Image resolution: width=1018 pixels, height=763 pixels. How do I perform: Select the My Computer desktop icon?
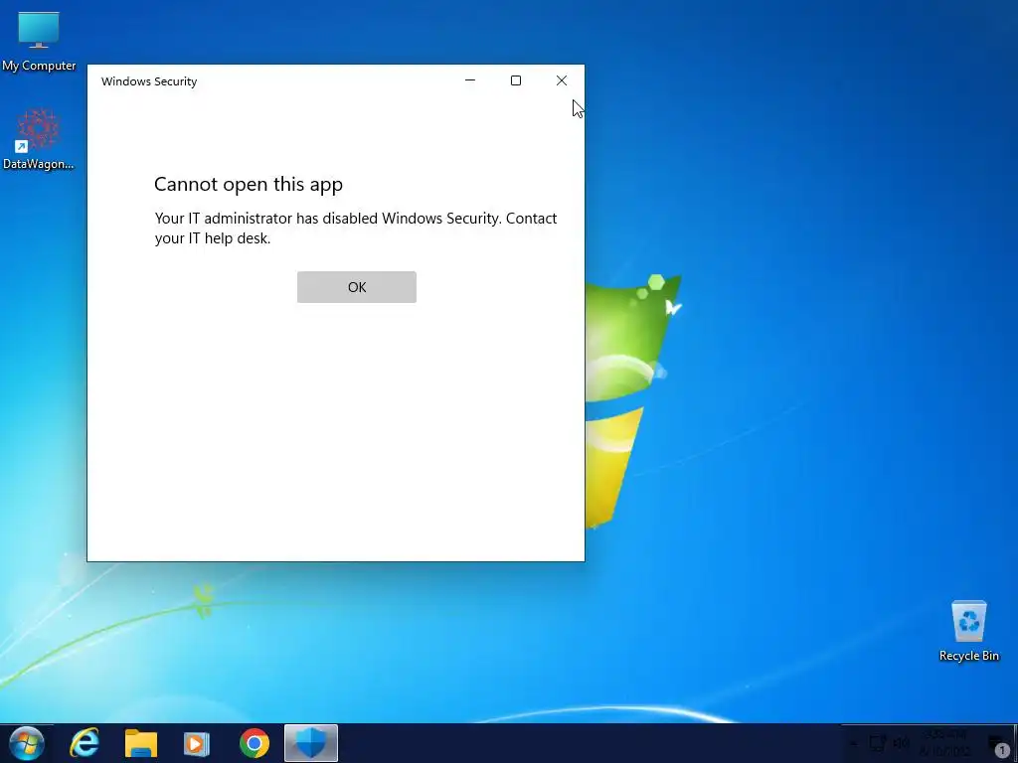click(x=39, y=42)
